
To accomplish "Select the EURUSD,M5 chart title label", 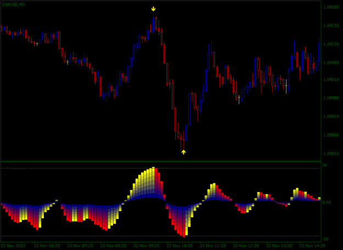I will pos(14,4).
